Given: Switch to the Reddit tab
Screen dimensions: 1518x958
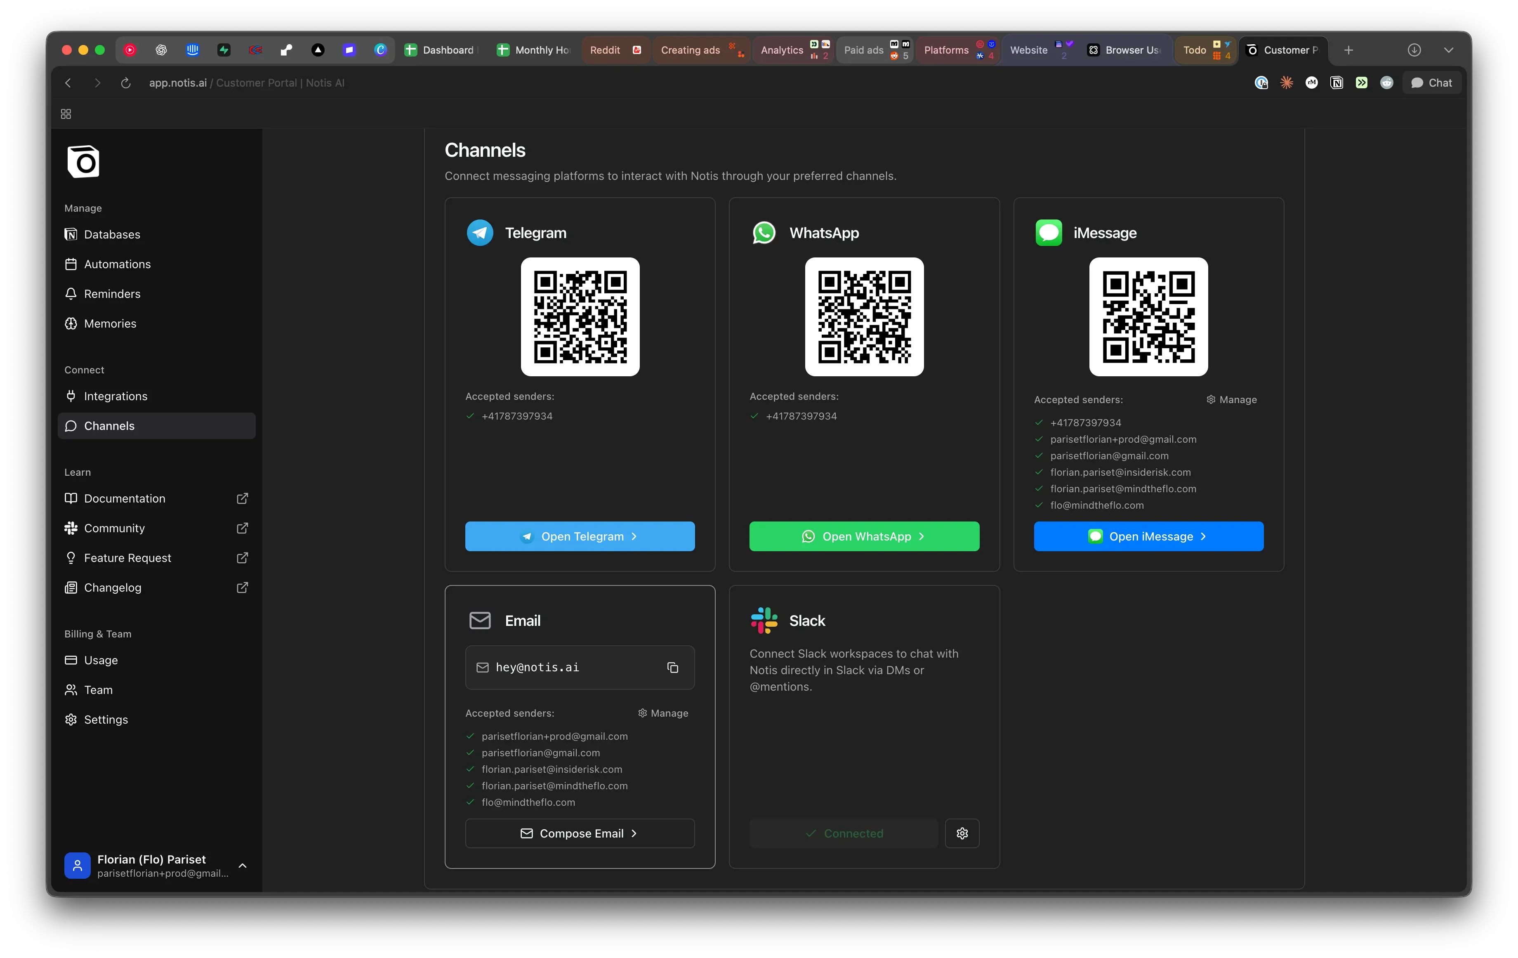Looking at the screenshot, I should [615, 50].
